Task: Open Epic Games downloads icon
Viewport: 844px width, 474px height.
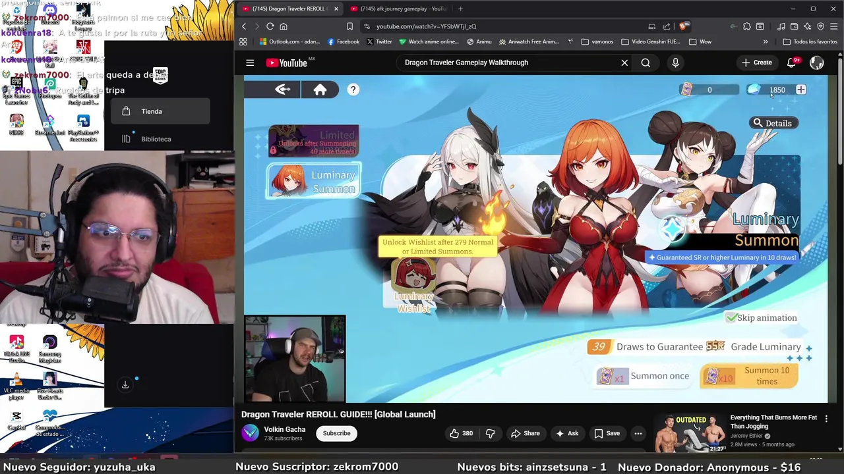Action: tap(125, 384)
